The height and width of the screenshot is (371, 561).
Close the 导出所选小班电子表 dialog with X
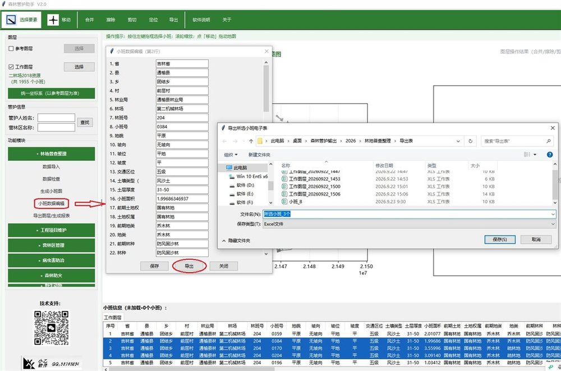[553, 128]
